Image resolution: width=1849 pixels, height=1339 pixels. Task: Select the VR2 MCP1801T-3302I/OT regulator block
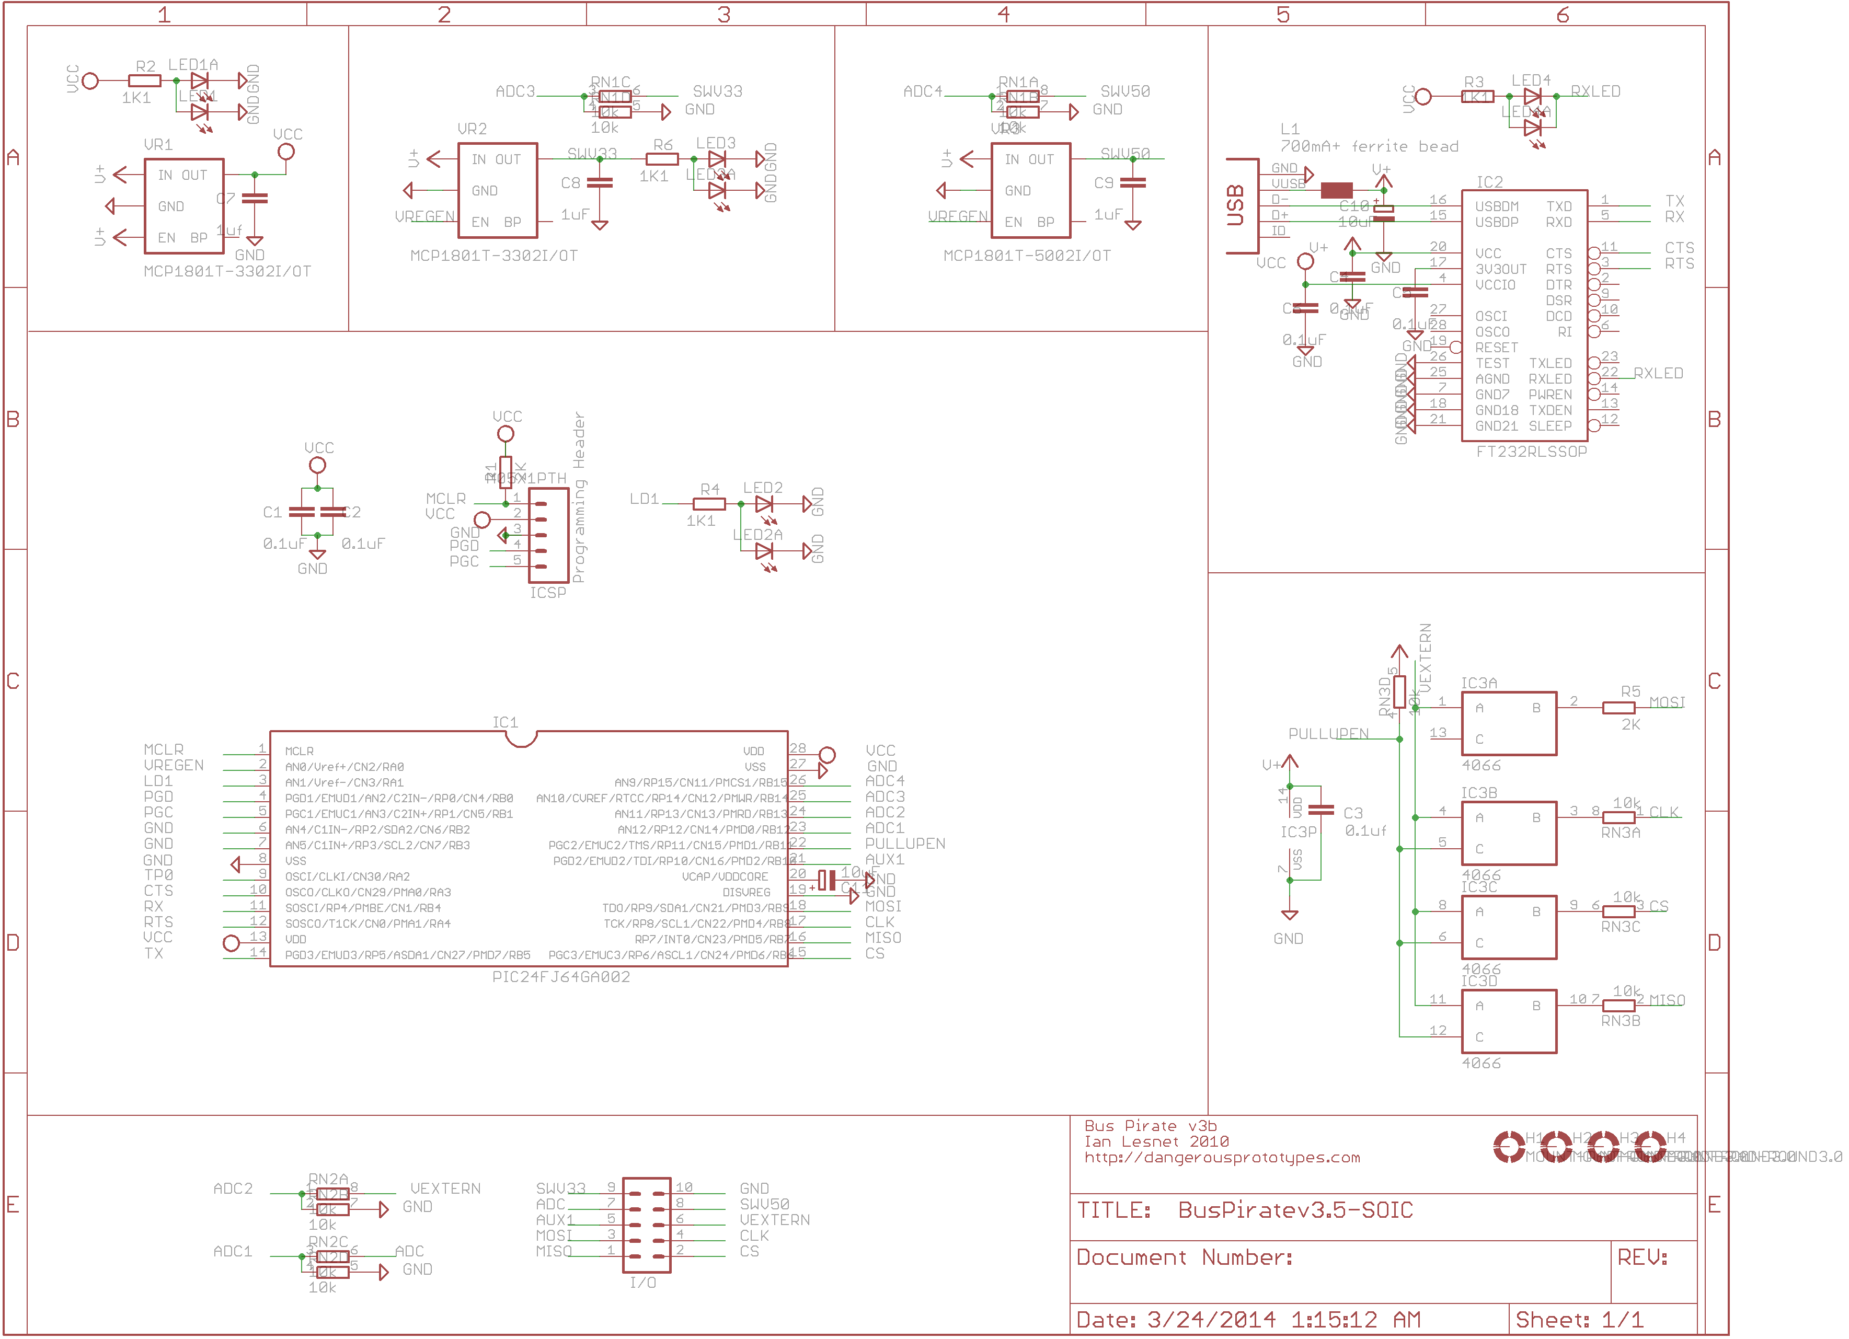click(497, 191)
